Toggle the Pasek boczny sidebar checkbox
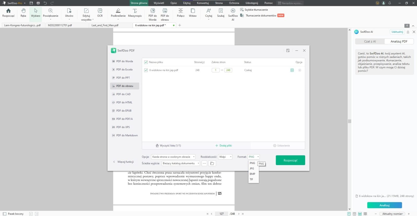 coord(4,214)
